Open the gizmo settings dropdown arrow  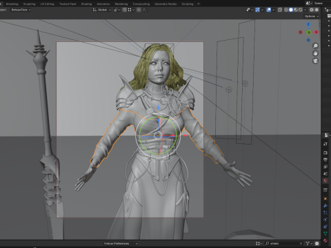pyautogui.click(x=262, y=10)
